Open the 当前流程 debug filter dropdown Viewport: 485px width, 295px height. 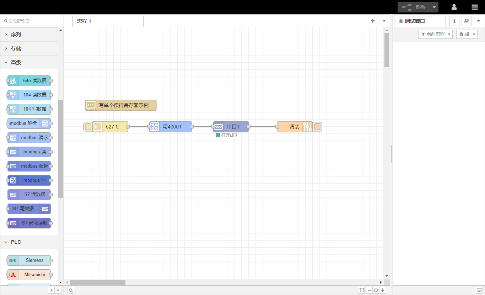[x=435, y=35]
